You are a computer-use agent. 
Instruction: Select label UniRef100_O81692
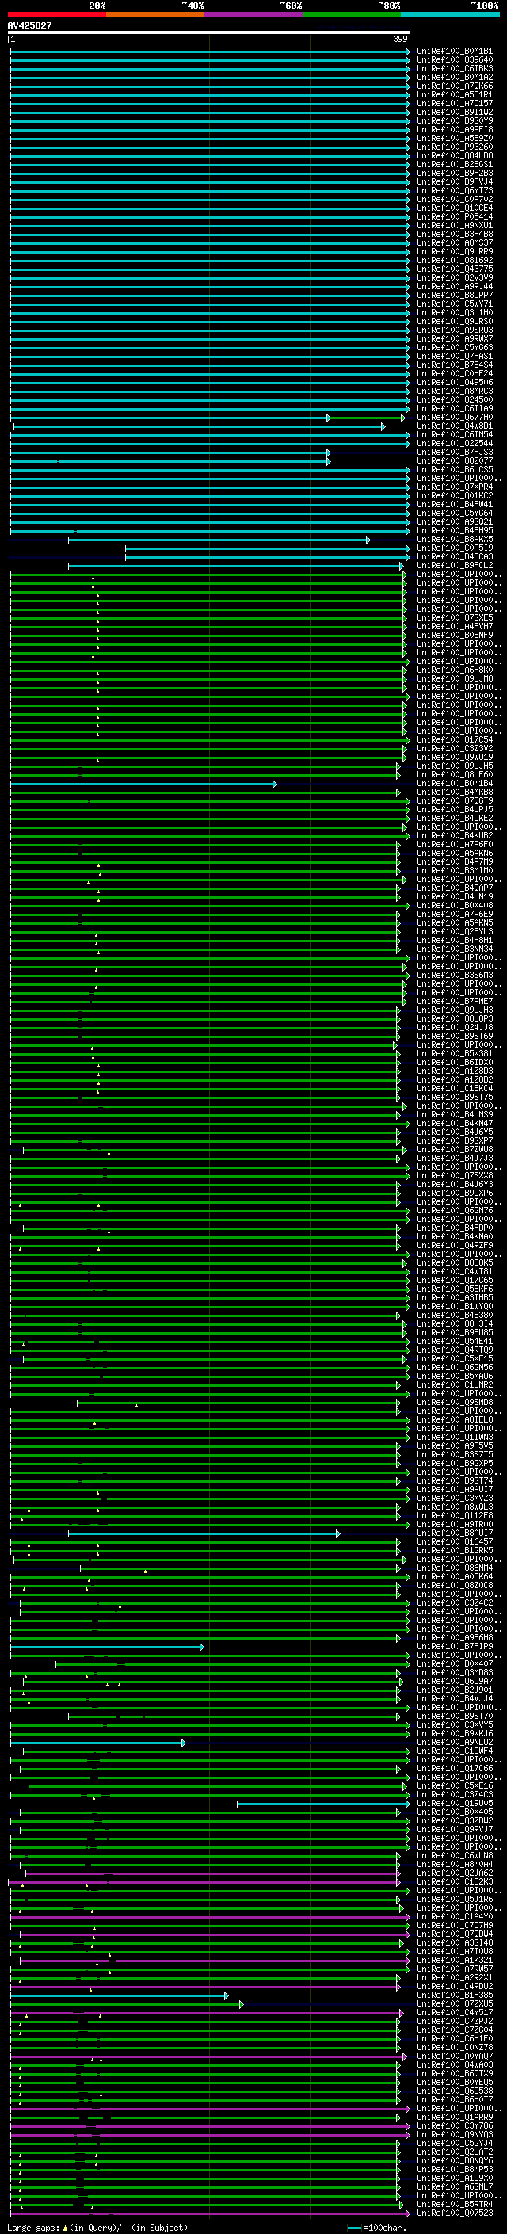coord(455,260)
